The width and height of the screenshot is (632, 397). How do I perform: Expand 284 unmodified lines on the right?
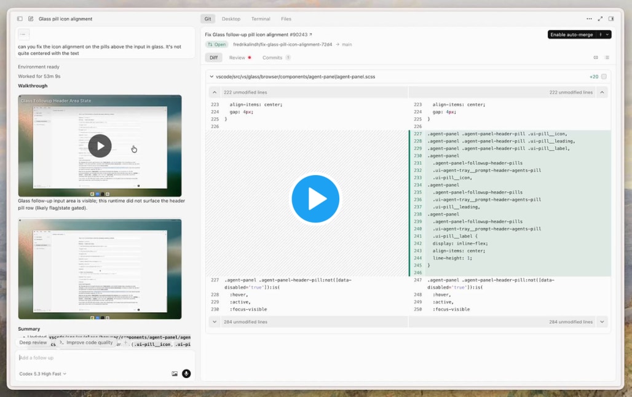click(602, 321)
